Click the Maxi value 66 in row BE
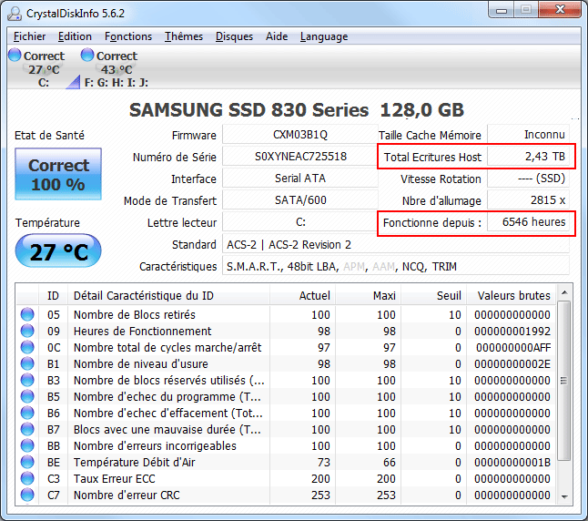588x521 pixels. [390, 462]
